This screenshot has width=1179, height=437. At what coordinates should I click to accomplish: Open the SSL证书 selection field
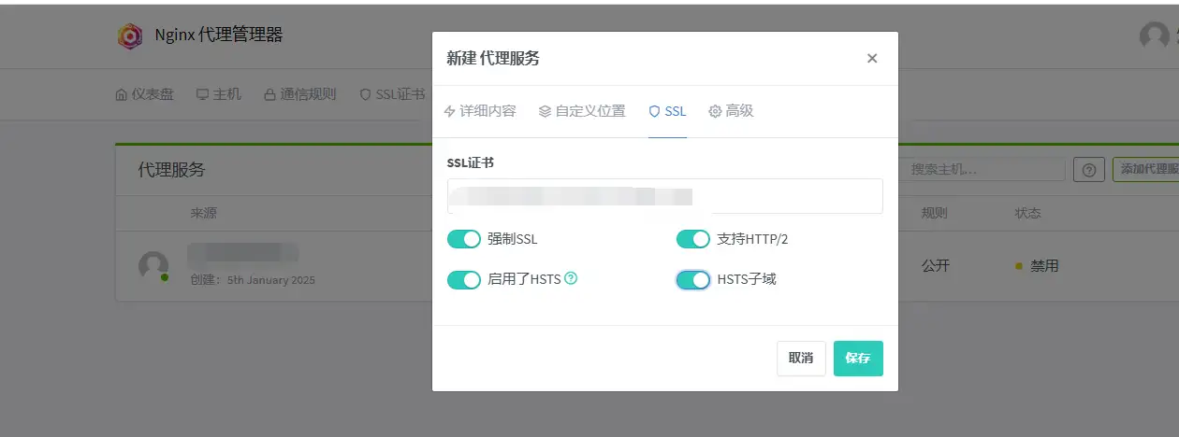pyautogui.click(x=665, y=196)
